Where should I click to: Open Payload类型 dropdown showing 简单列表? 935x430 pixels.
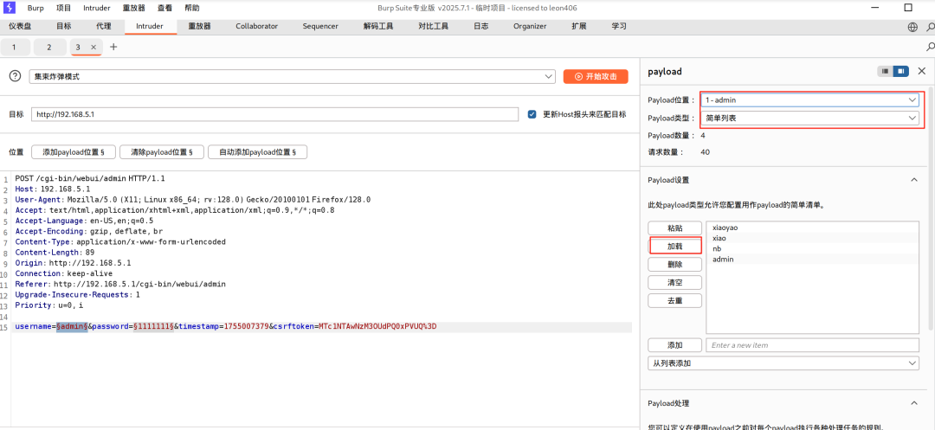point(809,119)
